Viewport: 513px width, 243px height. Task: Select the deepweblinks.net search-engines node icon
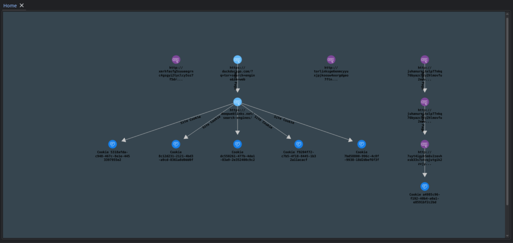click(x=237, y=102)
